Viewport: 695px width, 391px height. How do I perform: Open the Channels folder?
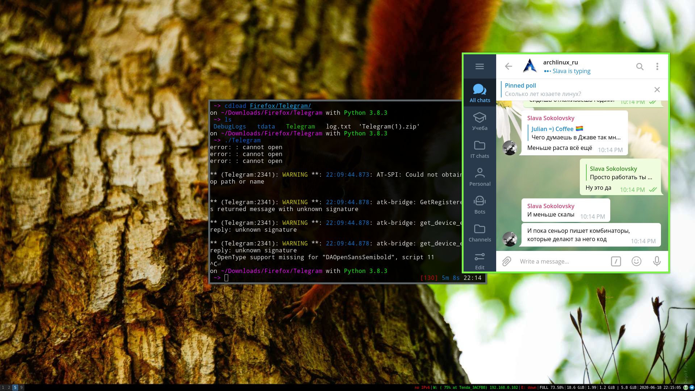point(480,232)
